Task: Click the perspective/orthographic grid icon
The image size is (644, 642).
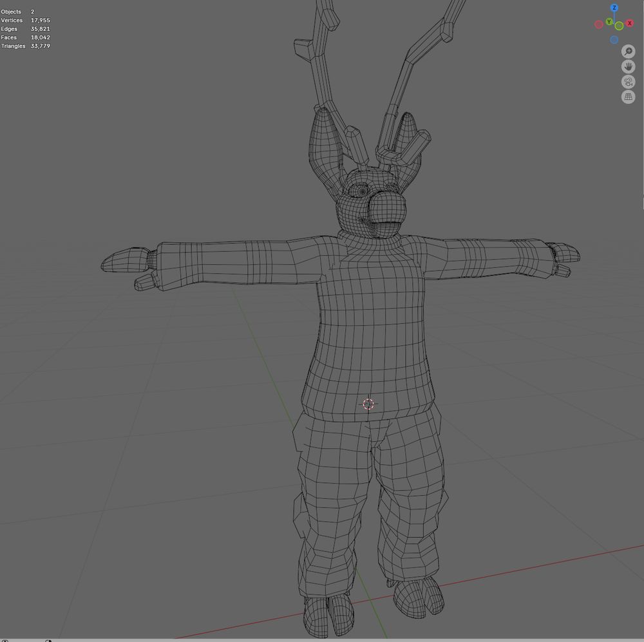Action: point(628,97)
